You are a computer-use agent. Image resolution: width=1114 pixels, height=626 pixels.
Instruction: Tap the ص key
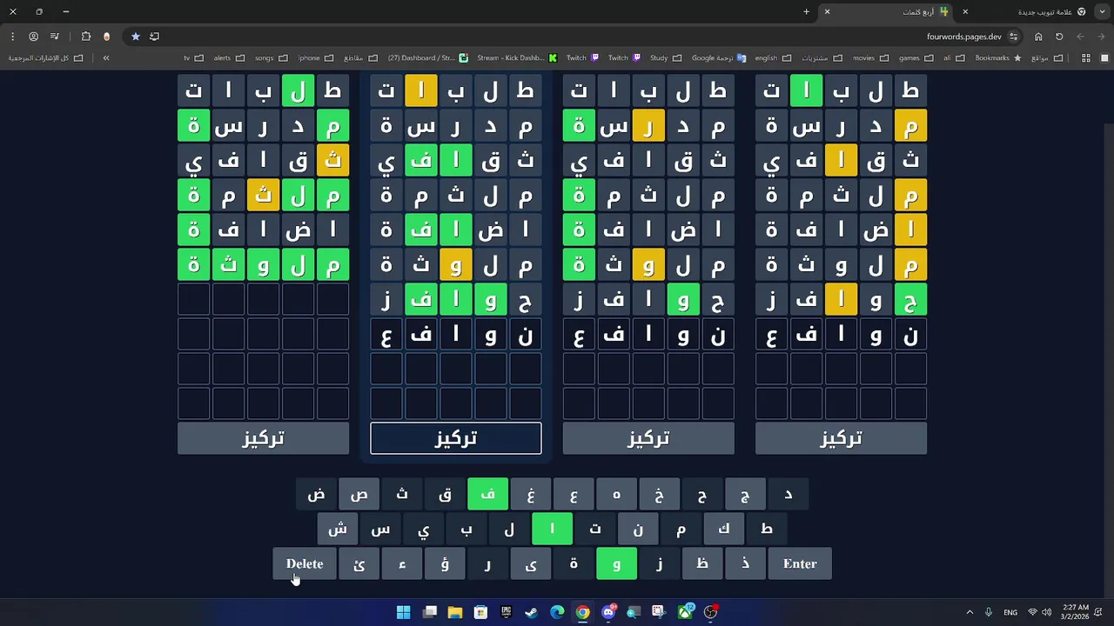point(359,494)
